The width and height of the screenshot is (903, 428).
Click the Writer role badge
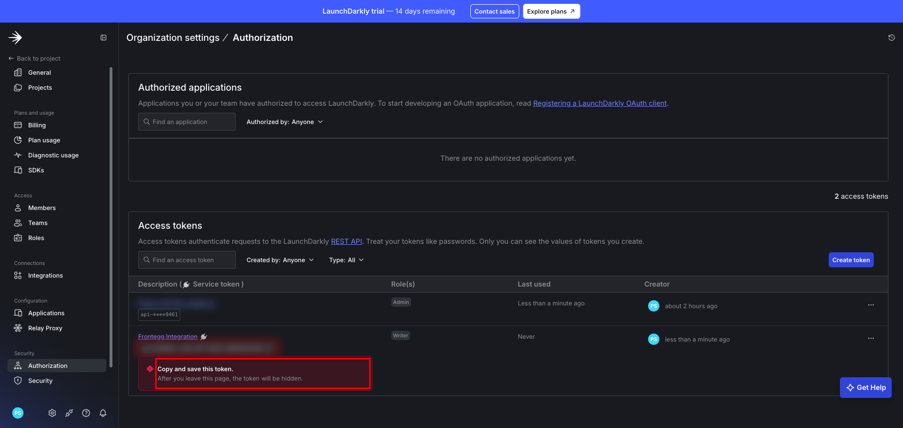click(x=401, y=335)
